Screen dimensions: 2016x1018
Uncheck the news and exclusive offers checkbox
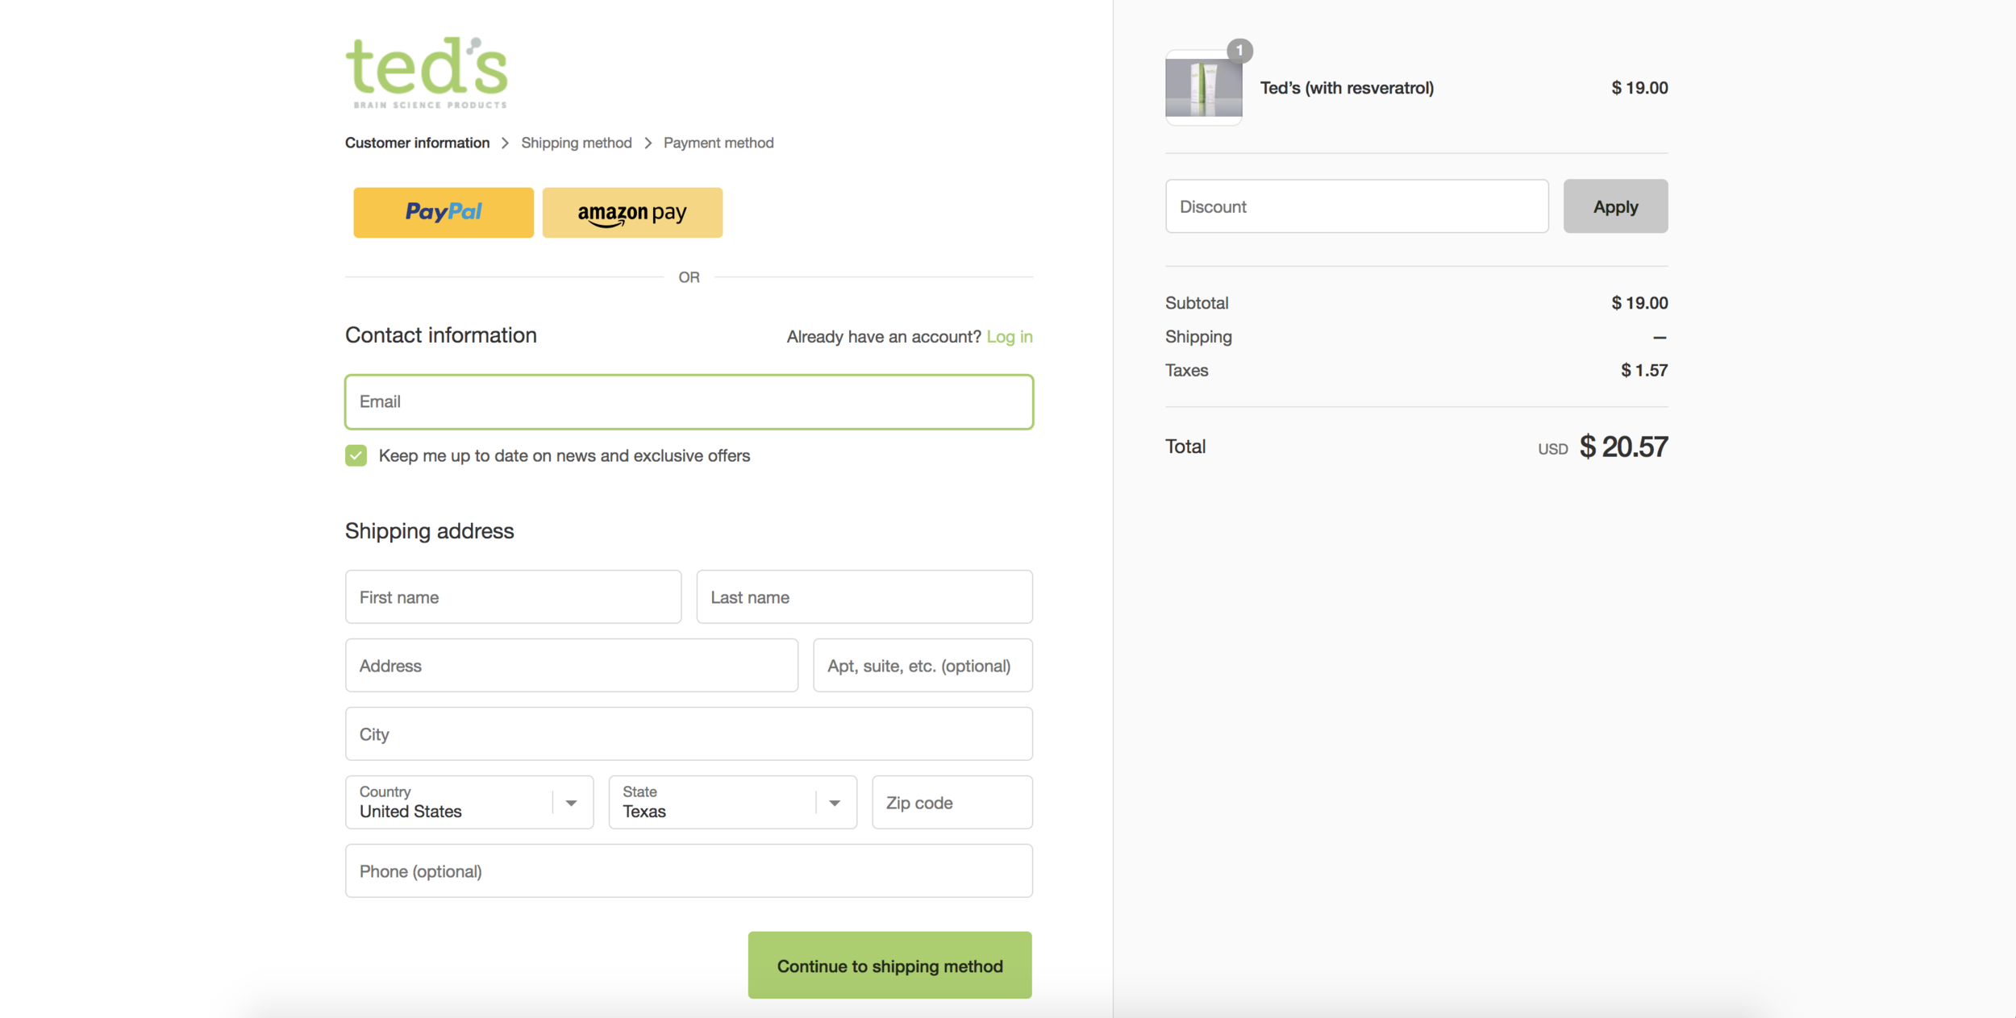(x=356, y=455)
